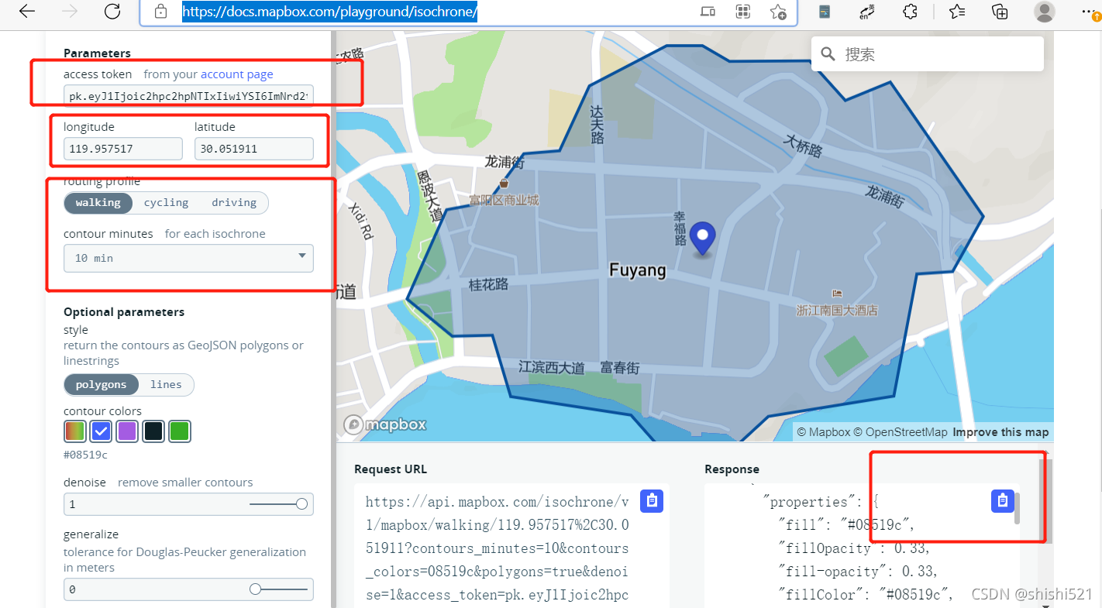Edit the longitude value 119.957517
Viewport: 1102px width, 608px height.
[123, 149]
